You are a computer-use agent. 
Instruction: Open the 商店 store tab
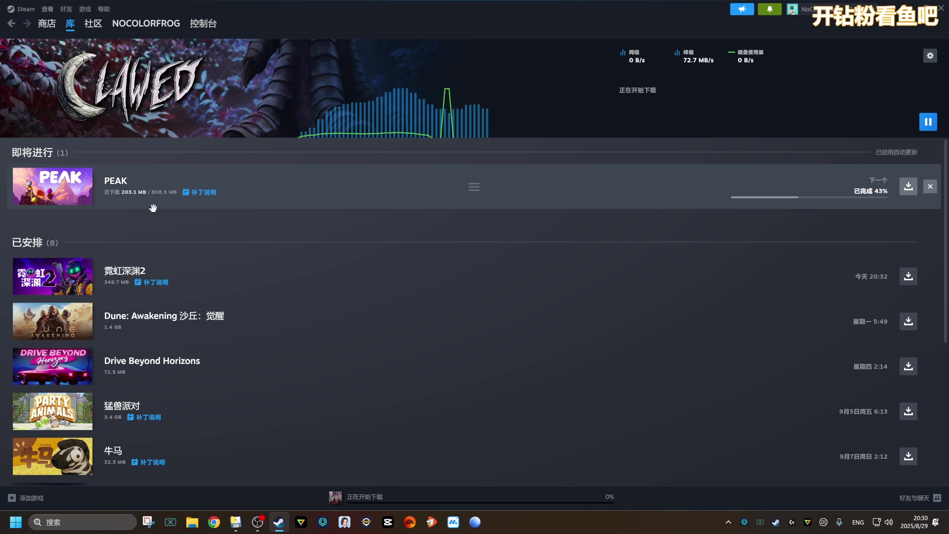coord(47,23)
